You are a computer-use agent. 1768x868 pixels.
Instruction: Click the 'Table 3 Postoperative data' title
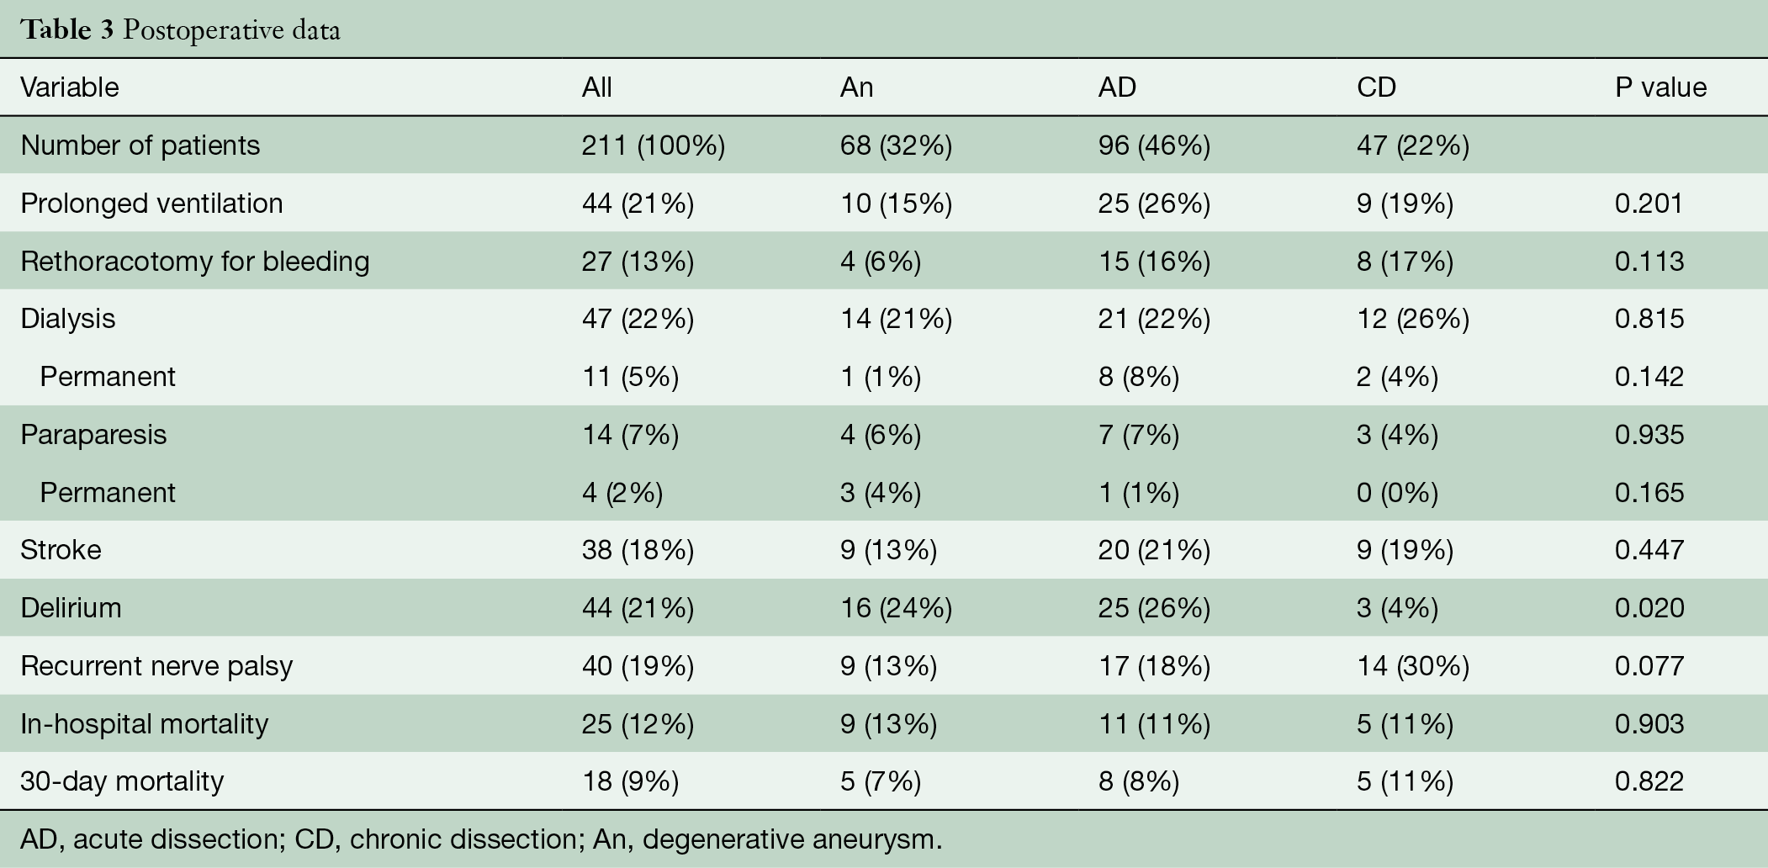(x=181, y=30)
